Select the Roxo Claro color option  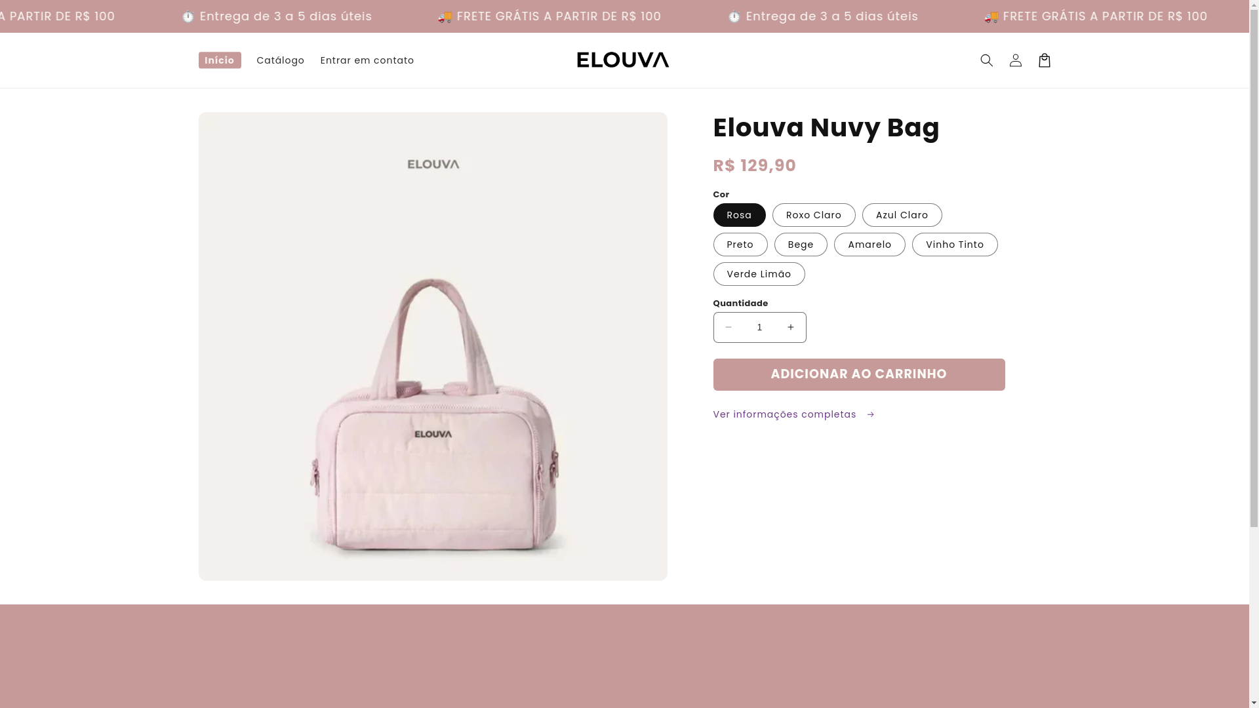[814, 215]
